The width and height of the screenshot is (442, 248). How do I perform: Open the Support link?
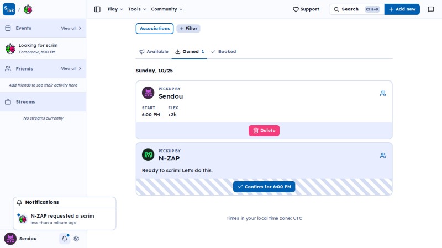click(306, 9)
